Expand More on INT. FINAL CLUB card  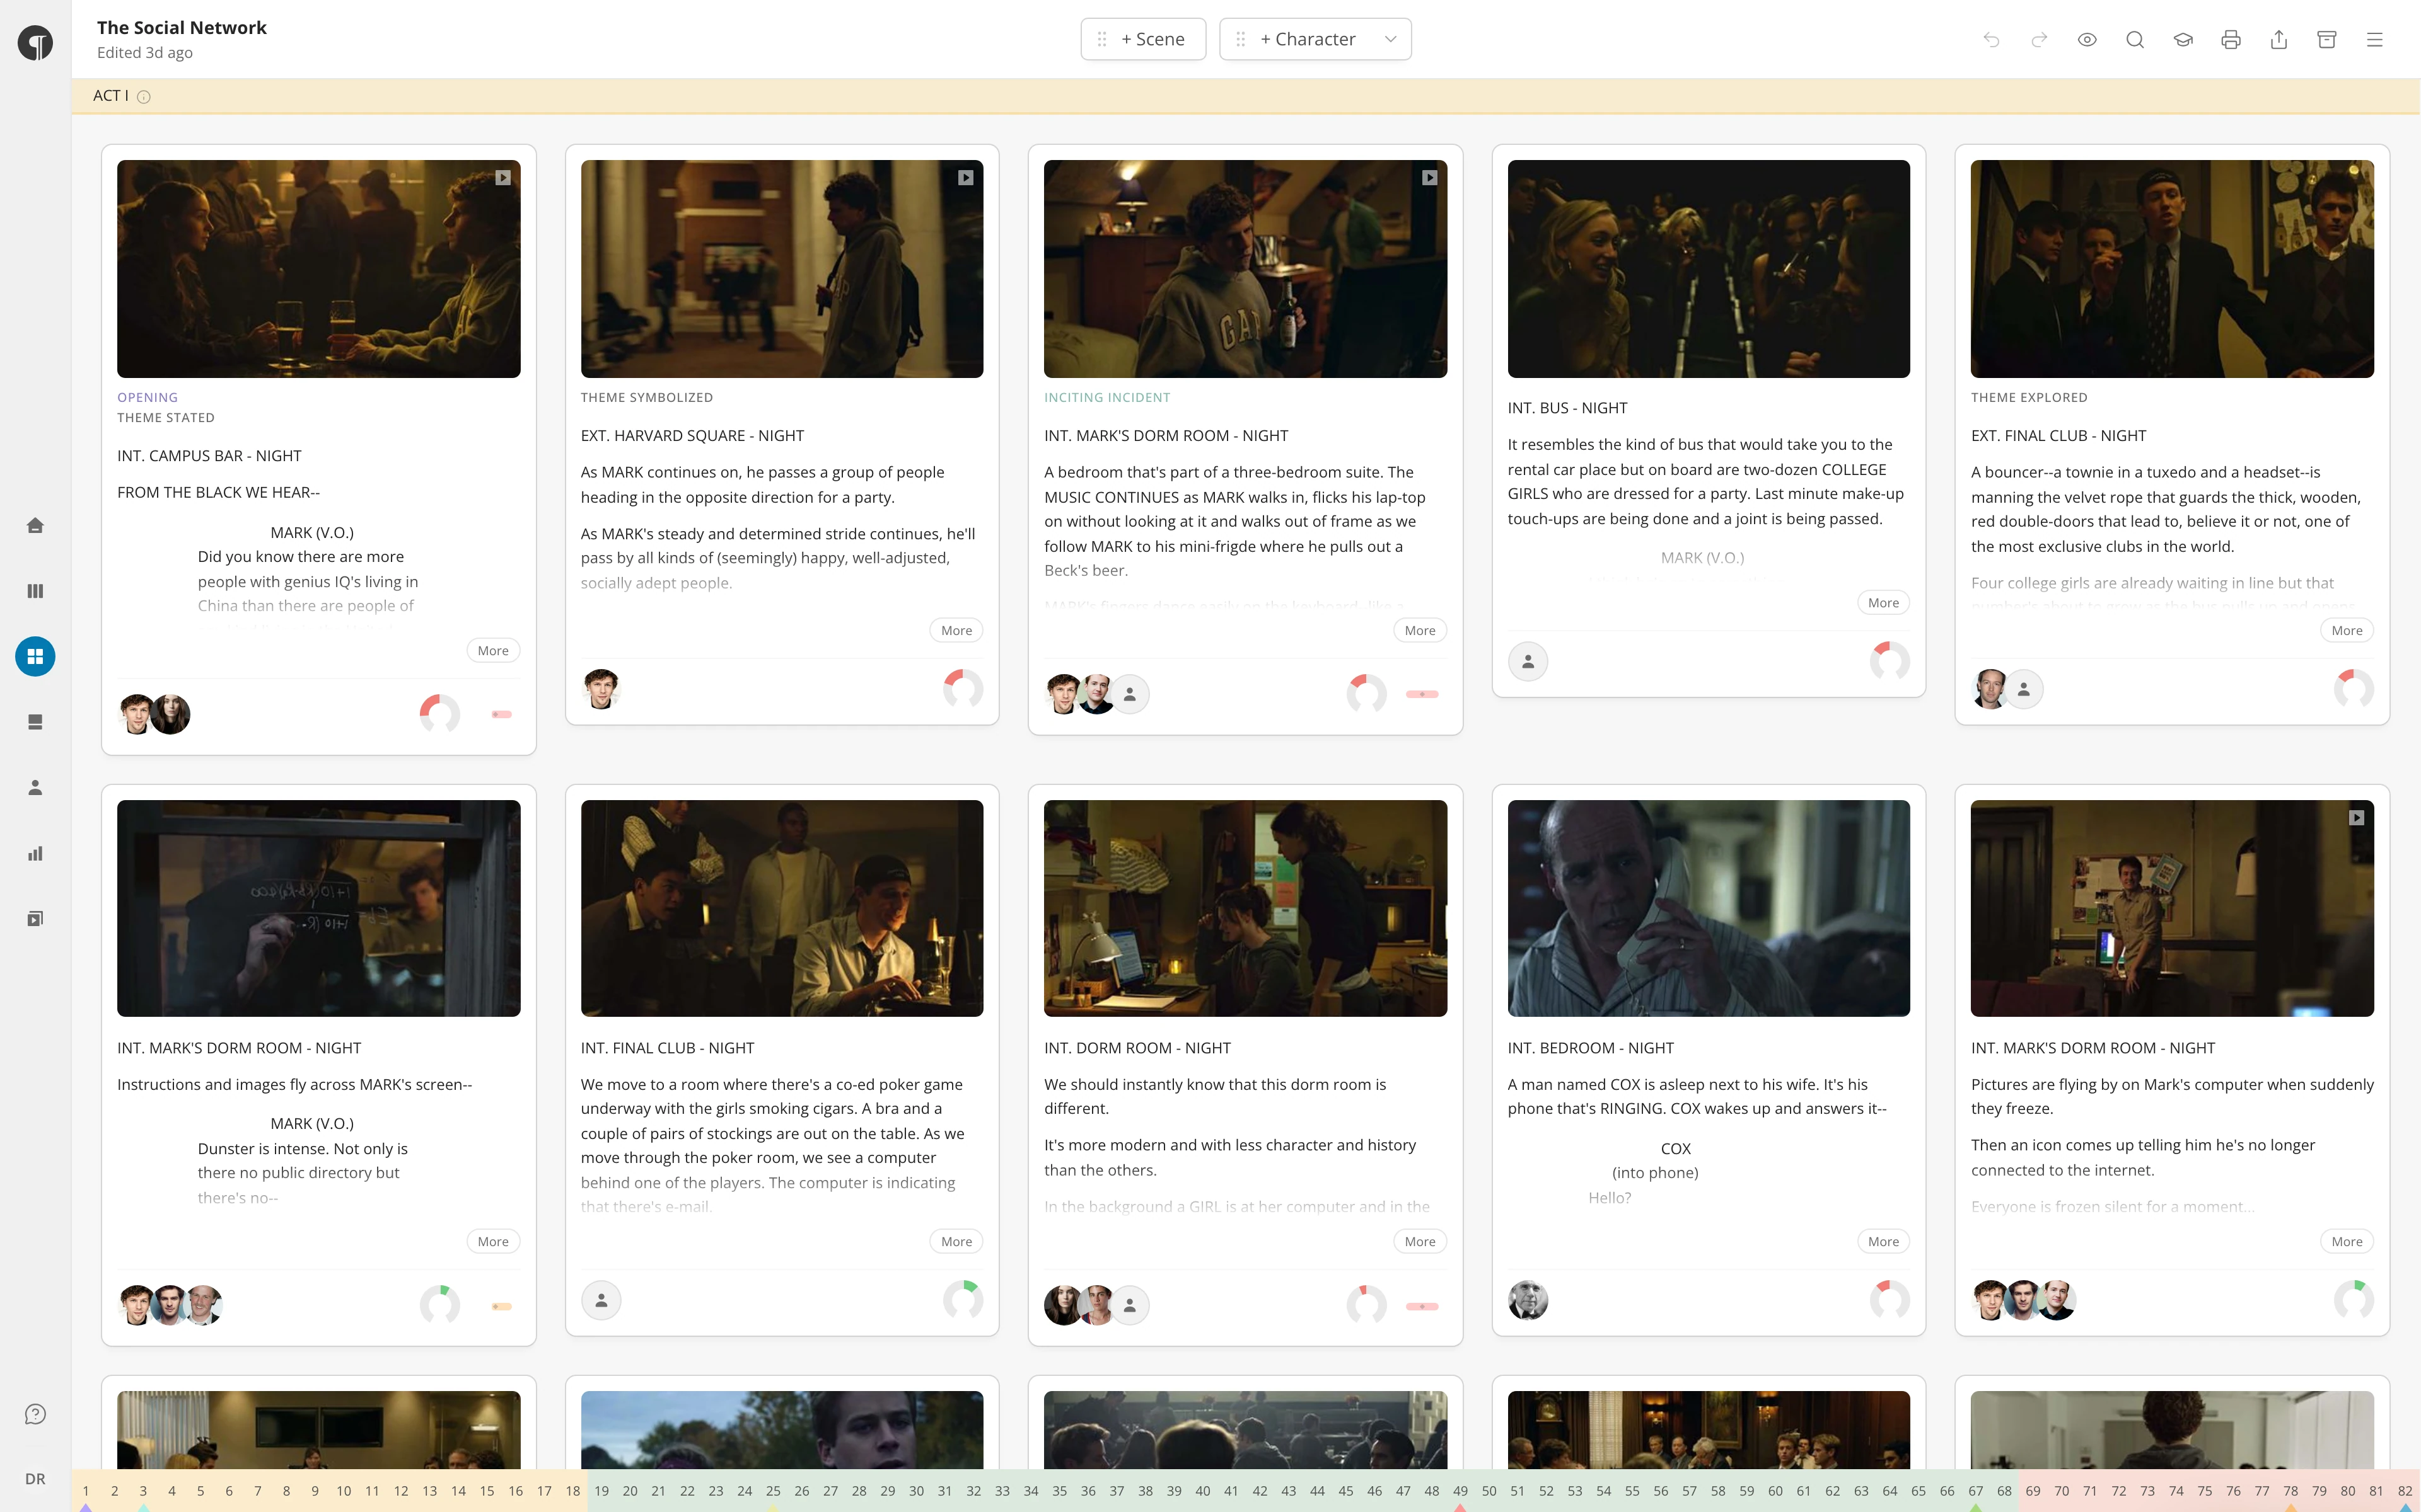click(956, 1241)
